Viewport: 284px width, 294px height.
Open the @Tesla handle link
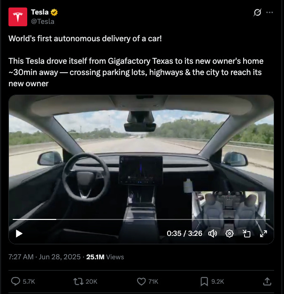pyautogui.click(x=43, y=22)
